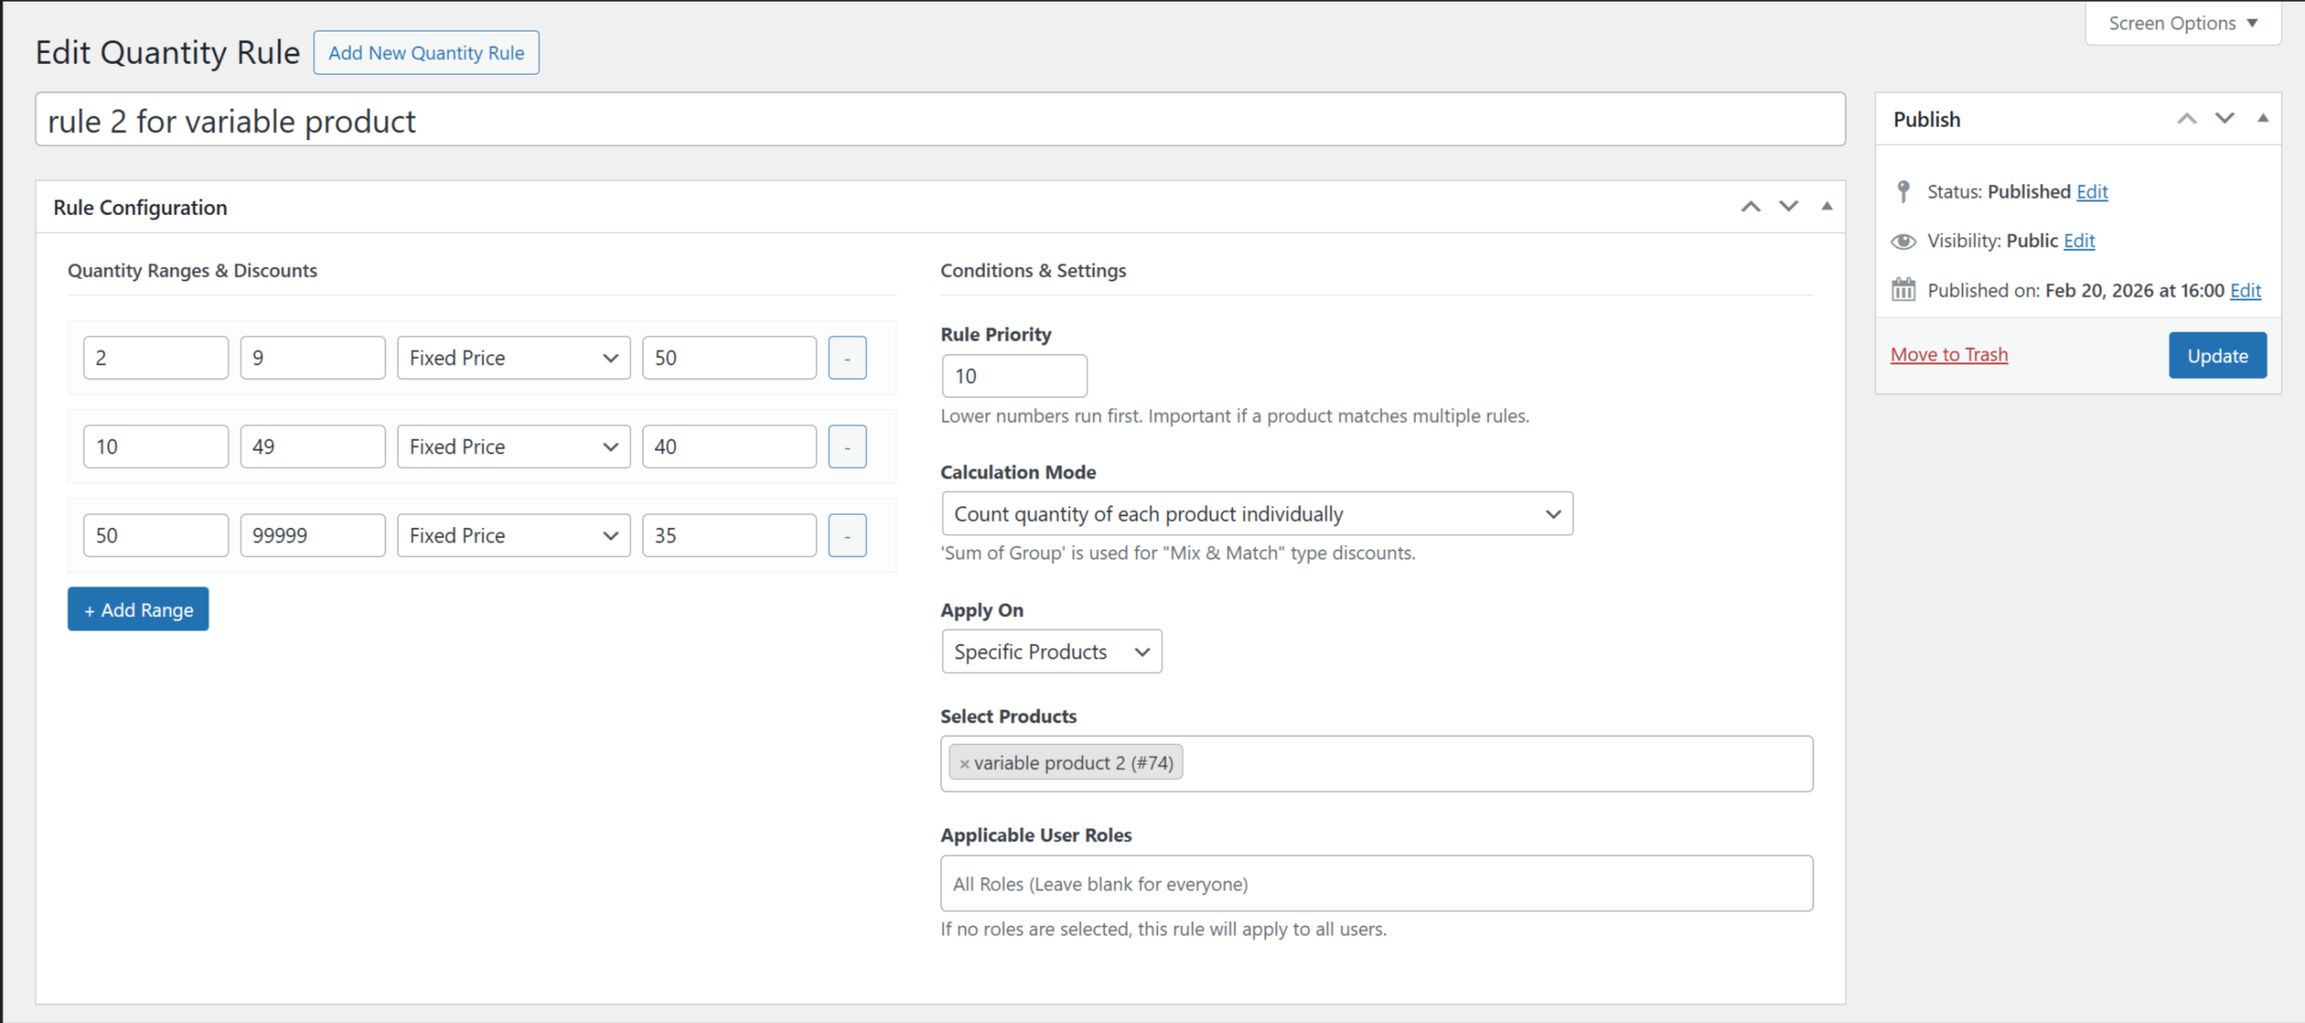This screenshot has width=2305, height=1023.
Task: Remove the first quantity range with minus button
Action: coord(845,357)
